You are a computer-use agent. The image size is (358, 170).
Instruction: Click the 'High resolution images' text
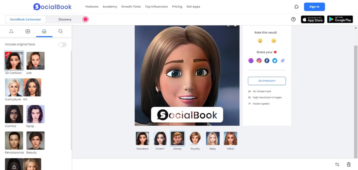pos(267,98)
